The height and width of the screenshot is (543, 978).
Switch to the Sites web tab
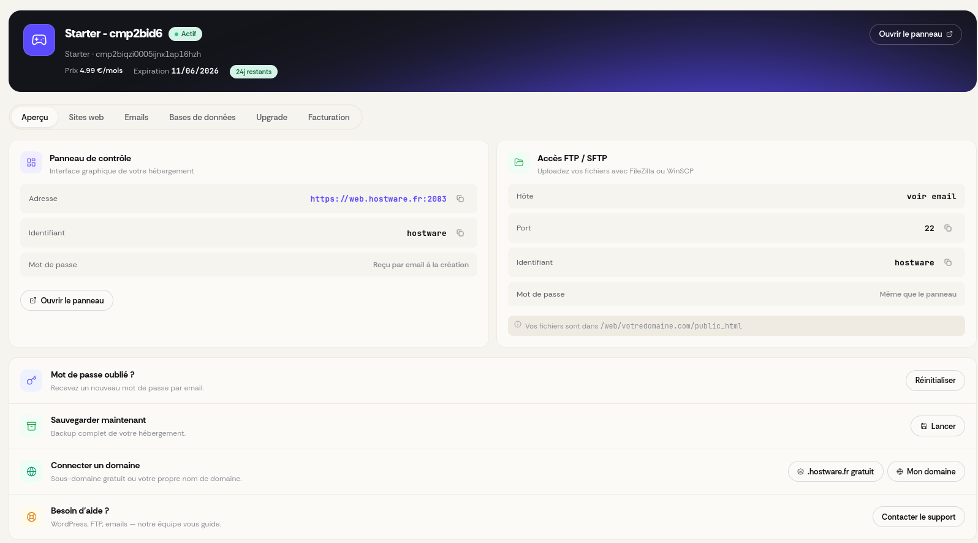86,117
